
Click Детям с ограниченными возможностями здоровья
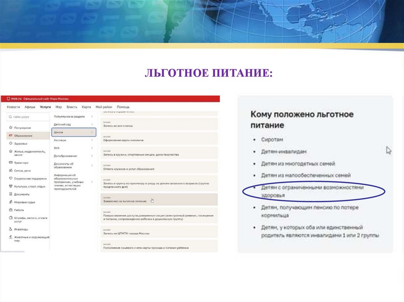pyautogui.click(x=312, y=191)
